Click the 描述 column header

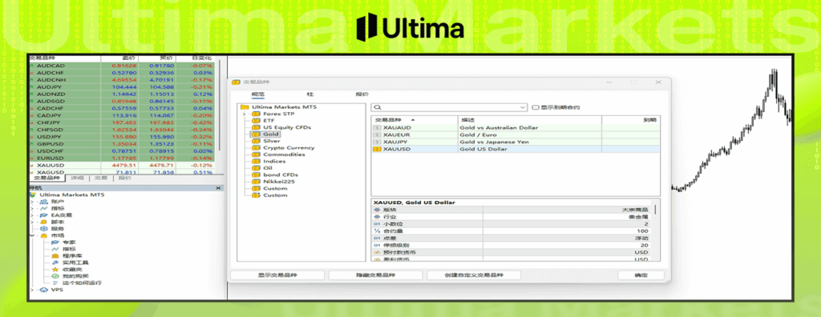pos(530,120)
